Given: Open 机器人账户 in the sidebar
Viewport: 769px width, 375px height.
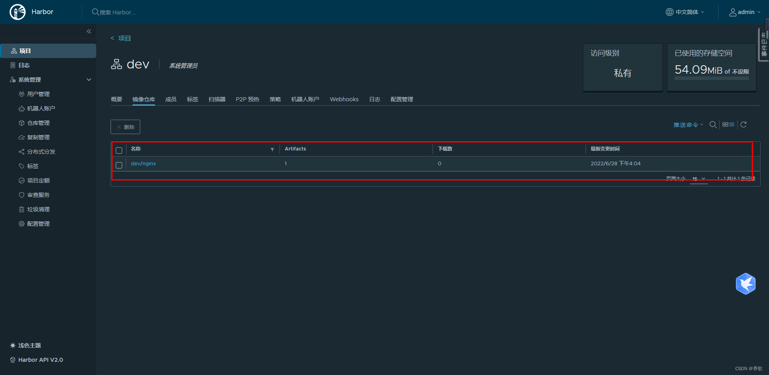Looking at the screenshot, I should pyautogui.click(x=41, y=108).
